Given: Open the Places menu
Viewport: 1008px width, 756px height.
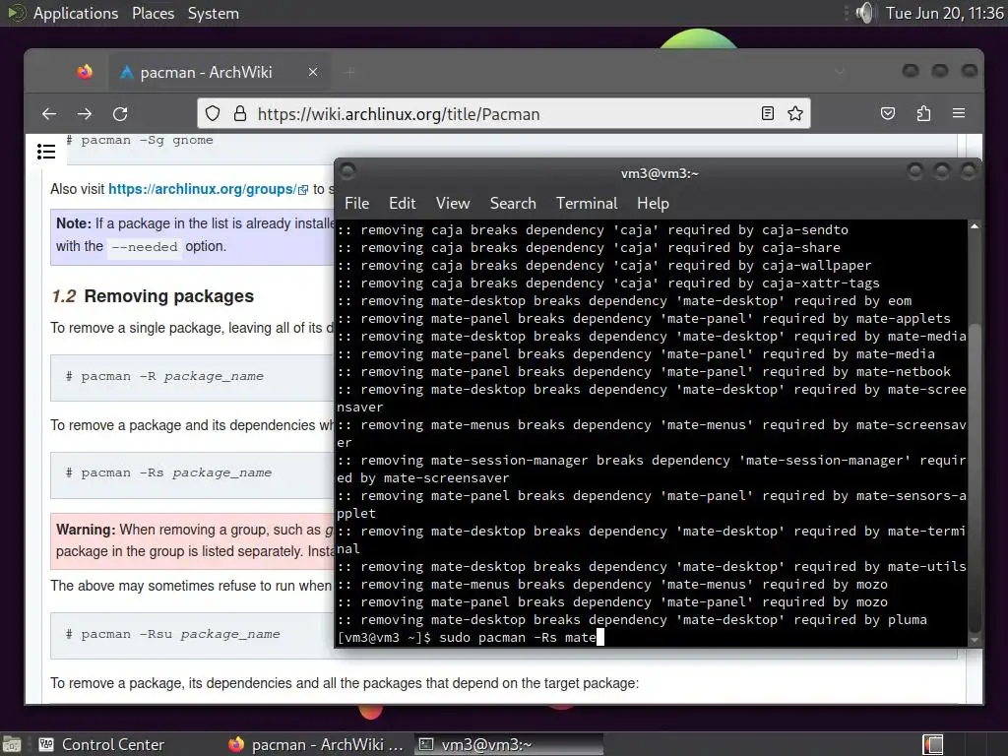Looking at the screenshot, I should [153, 13].
